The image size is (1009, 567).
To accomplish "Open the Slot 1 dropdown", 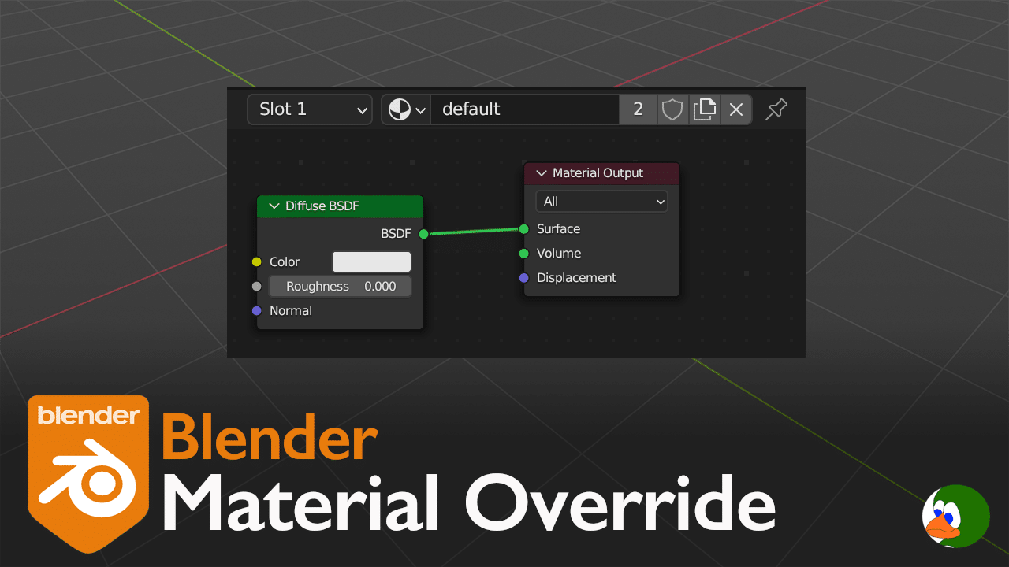I will click(x=309, y=109).
